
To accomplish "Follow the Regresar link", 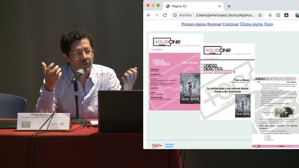I will point(214,24).
